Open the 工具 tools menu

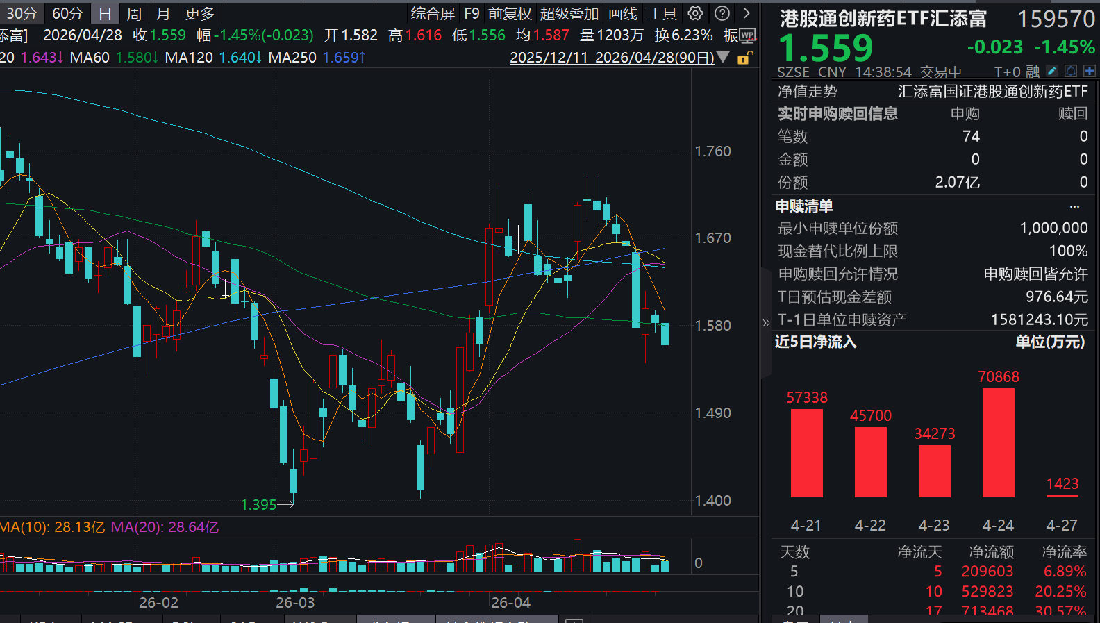662,13
